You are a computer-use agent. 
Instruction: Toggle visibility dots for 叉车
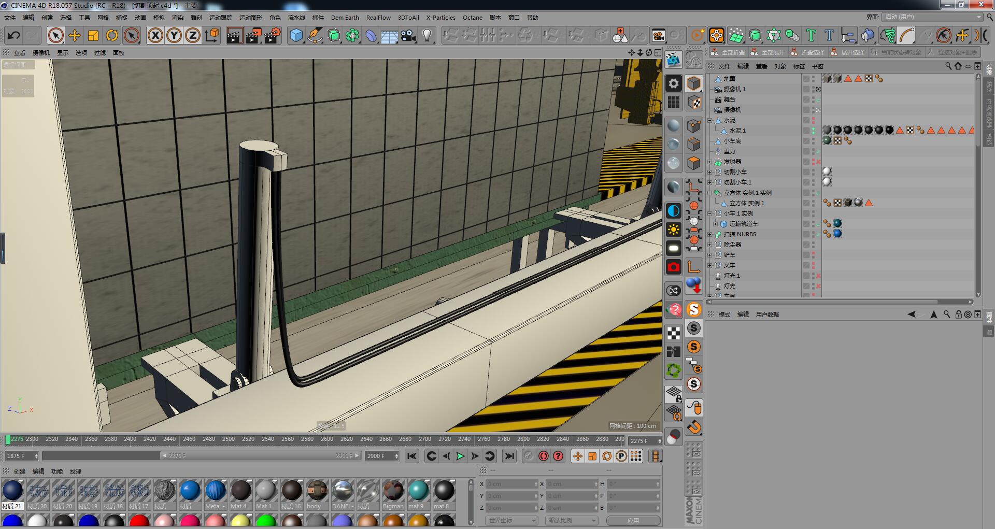point(813,265)
